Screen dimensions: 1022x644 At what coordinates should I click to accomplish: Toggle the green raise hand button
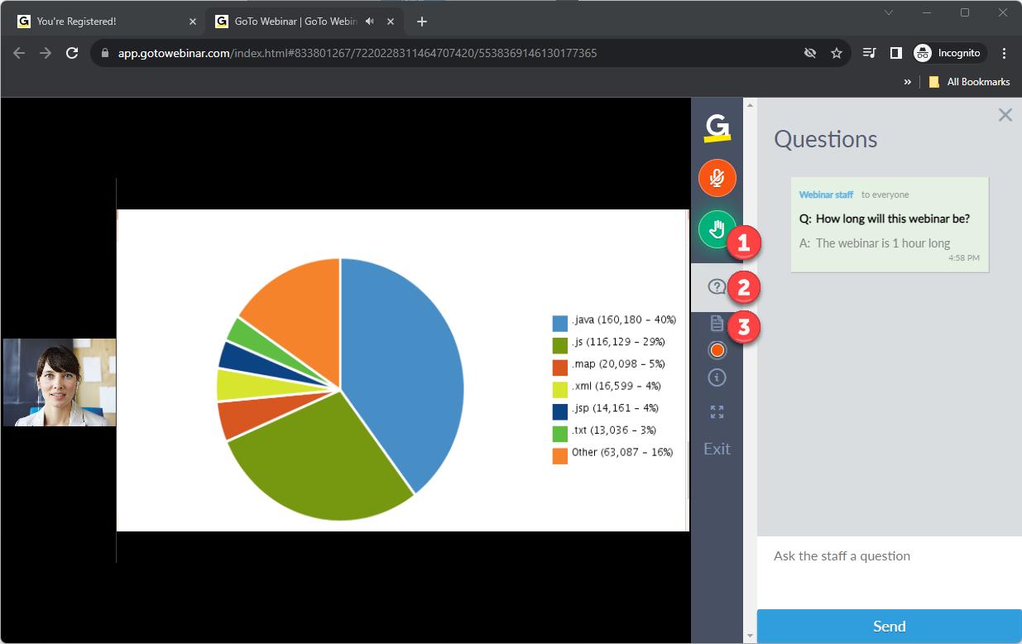click(x=717, y=229)
